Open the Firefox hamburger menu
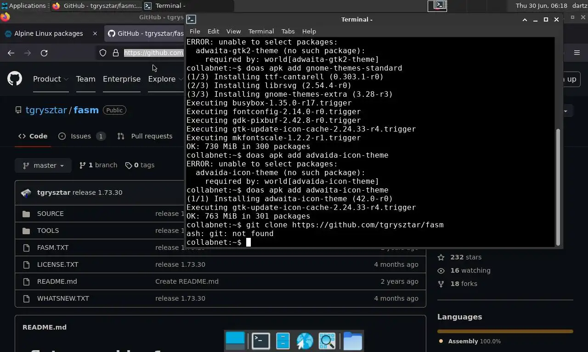 (x=577, y=53)
